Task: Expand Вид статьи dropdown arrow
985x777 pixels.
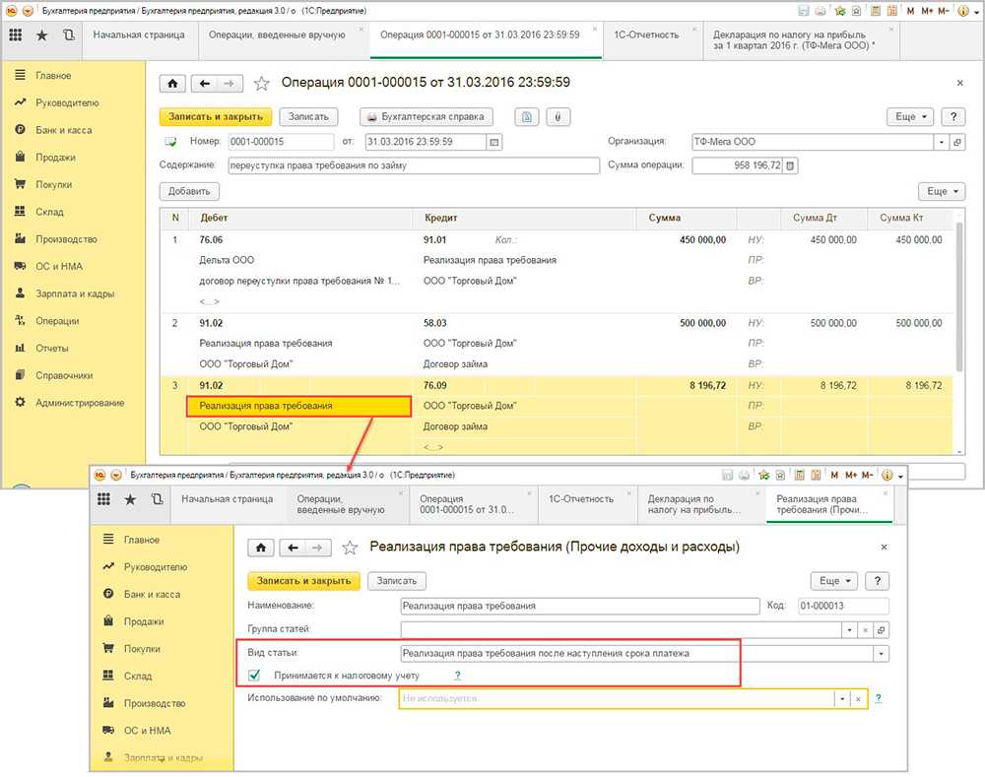Action: click(x=882, y=654)
